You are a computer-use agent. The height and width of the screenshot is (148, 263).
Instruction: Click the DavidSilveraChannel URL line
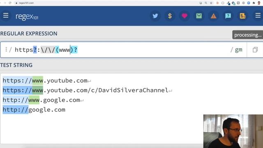(x=85, y=90)
